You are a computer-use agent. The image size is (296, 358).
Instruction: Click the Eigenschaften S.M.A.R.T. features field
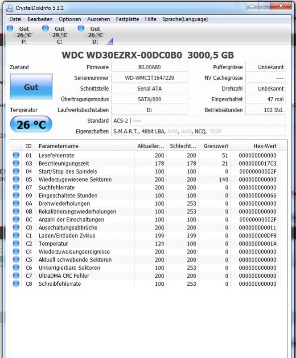pos(198,132)
